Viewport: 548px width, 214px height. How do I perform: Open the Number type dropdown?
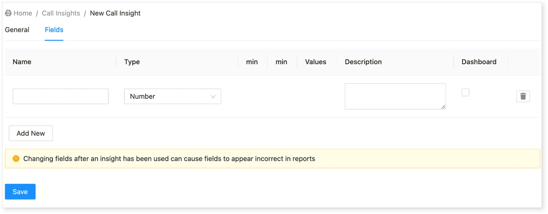172,96
